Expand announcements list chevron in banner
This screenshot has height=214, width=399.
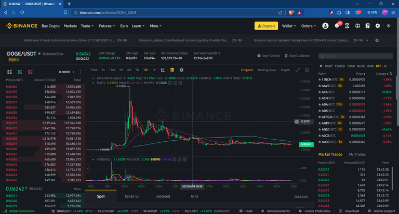[367, 40]
